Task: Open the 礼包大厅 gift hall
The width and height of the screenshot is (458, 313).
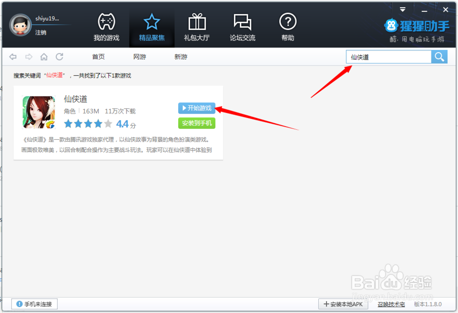Action: (197, 27)
